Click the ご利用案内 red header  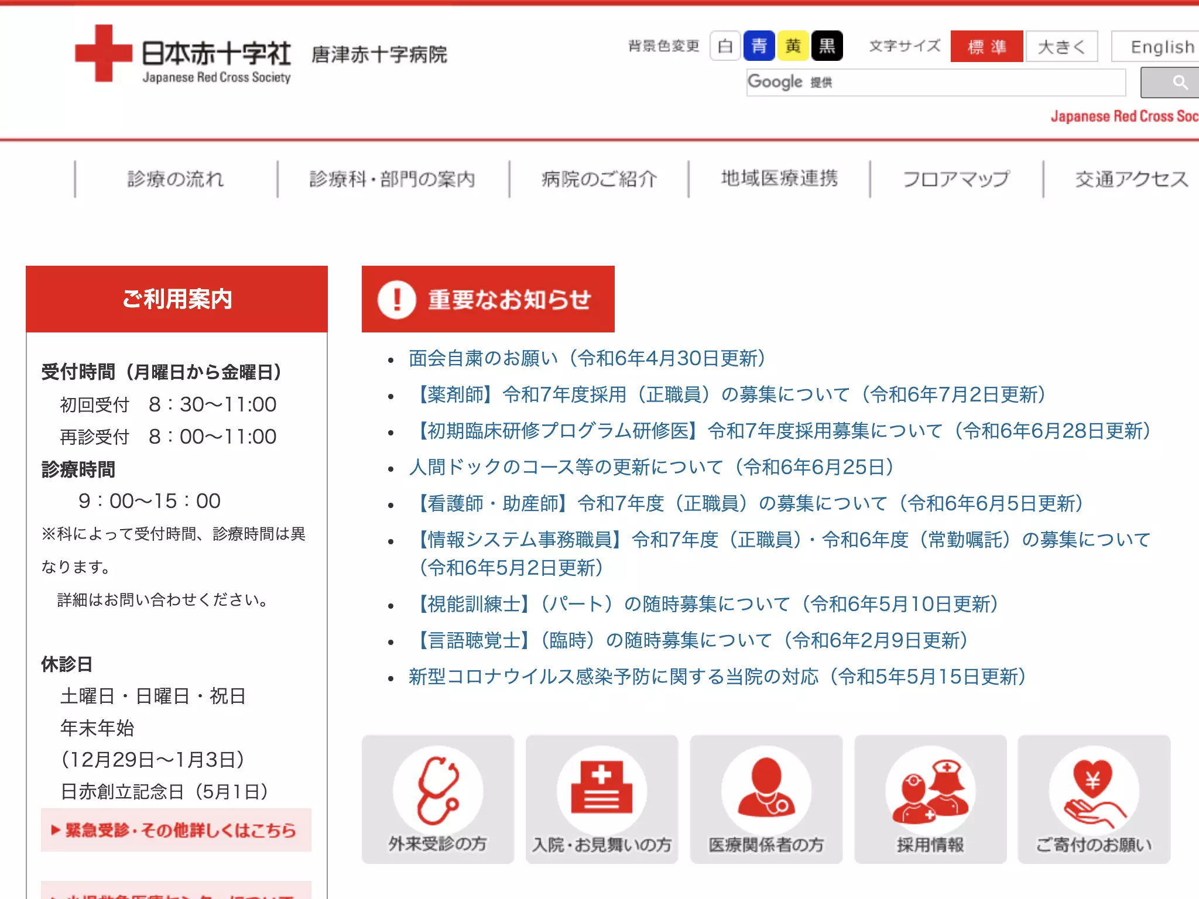point(177,299)
